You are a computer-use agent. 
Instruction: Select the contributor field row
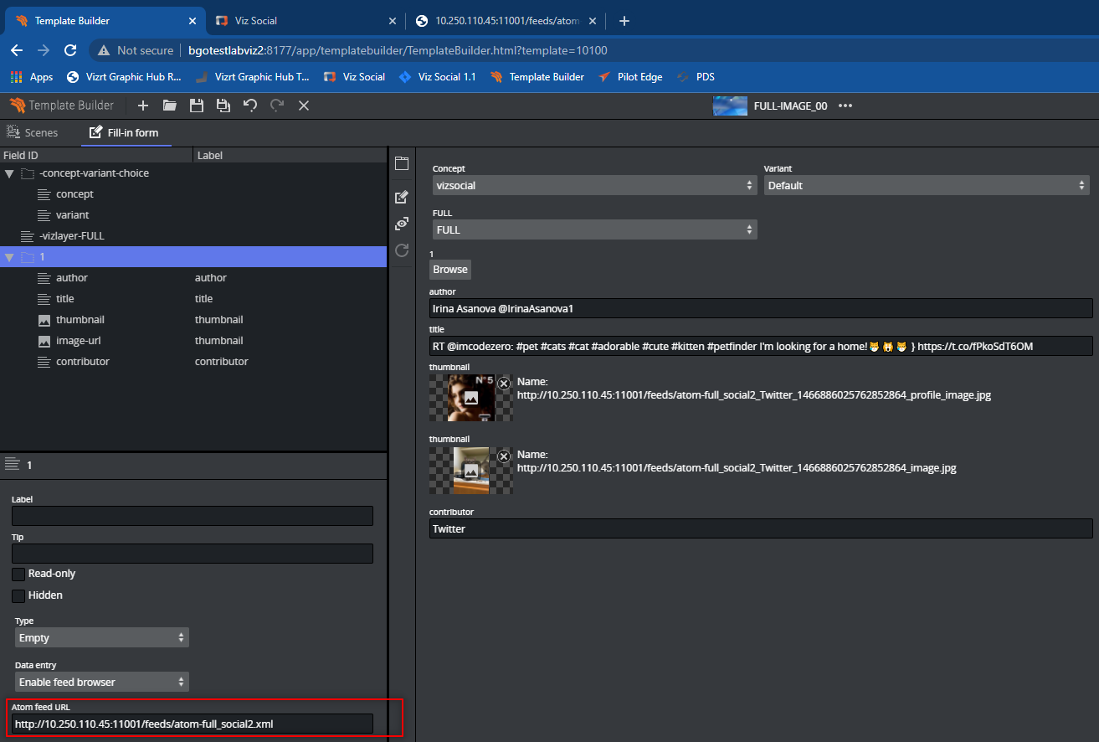tap(193, 362)
